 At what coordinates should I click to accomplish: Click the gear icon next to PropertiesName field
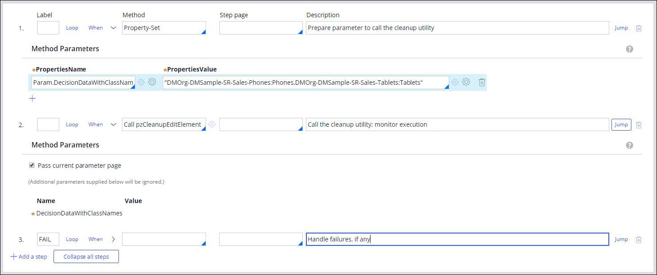(x=152, y=82)
